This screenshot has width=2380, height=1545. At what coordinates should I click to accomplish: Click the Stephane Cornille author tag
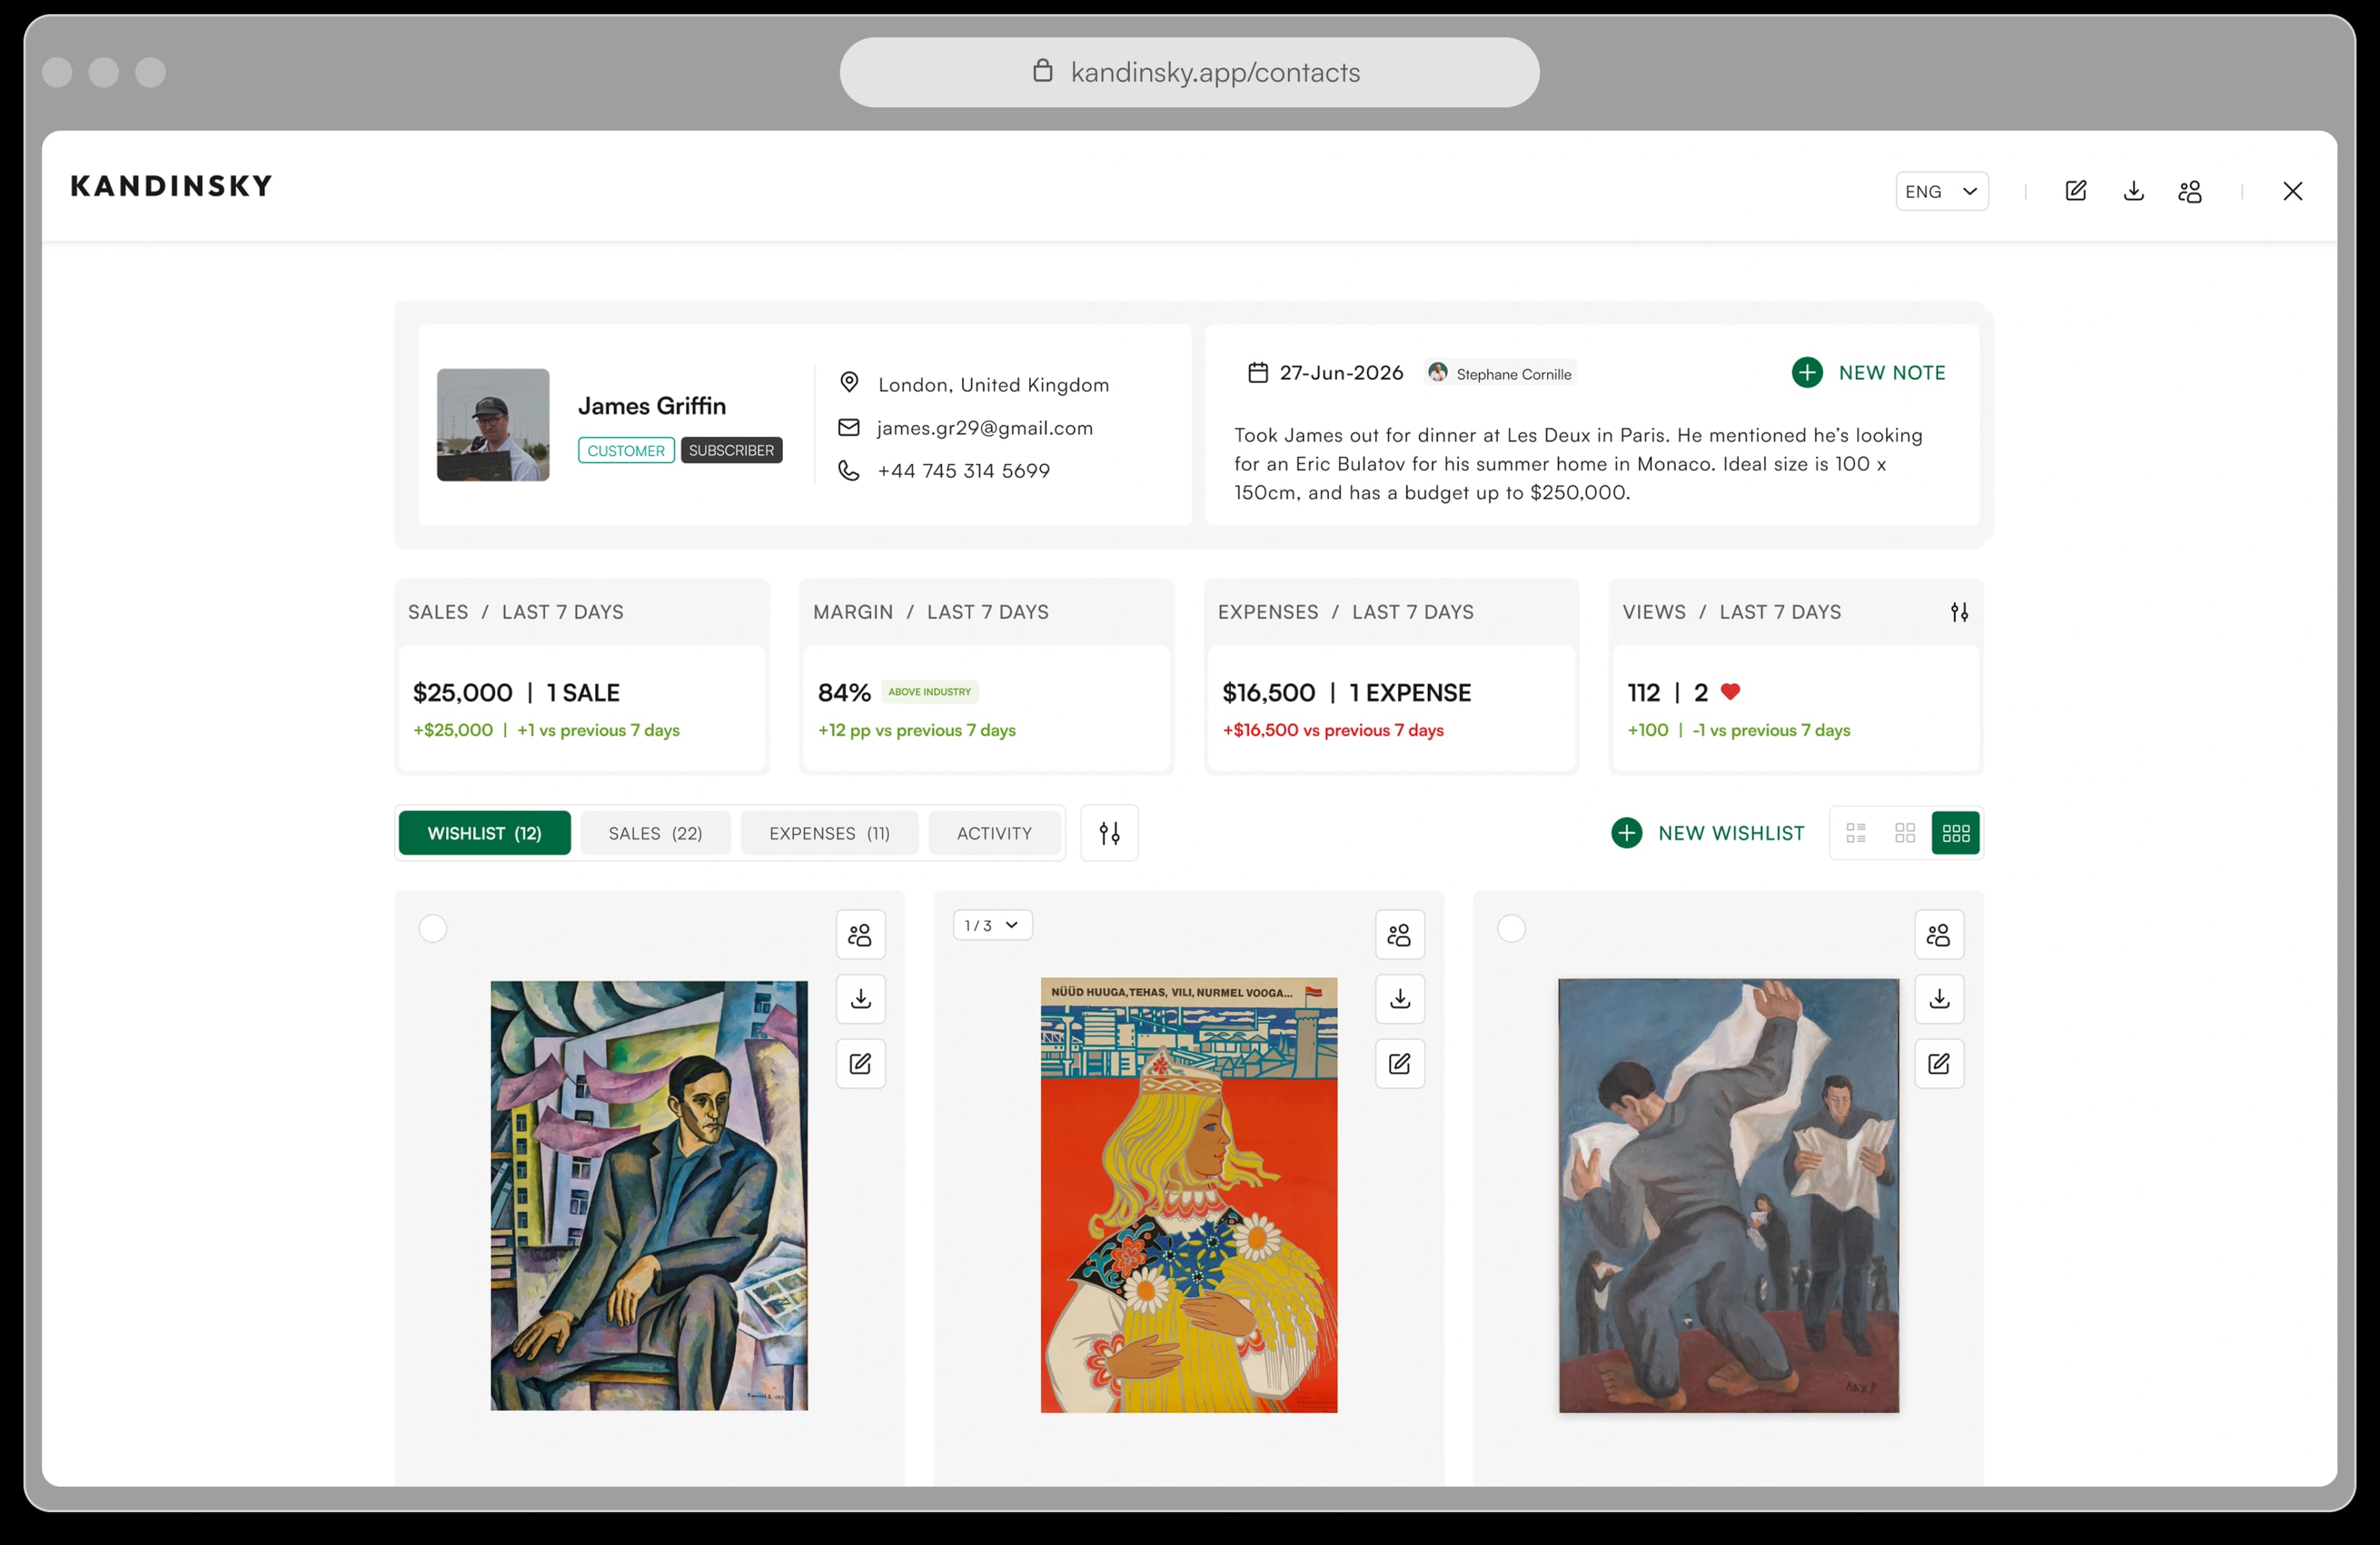pos(1500,373)
